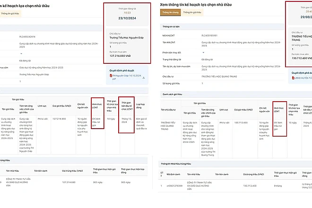
Task: Click the '12 ngày' cell in right table
Action: [x=293, y=123]
